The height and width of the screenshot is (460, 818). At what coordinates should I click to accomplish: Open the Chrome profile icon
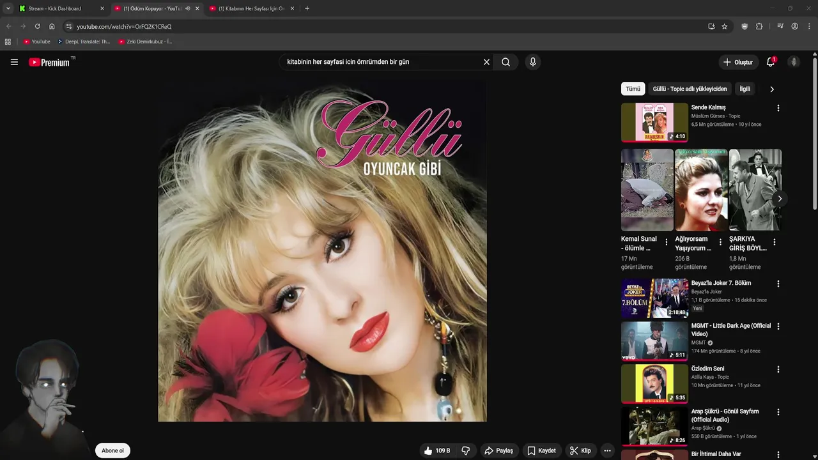click(x=794, y=26)
